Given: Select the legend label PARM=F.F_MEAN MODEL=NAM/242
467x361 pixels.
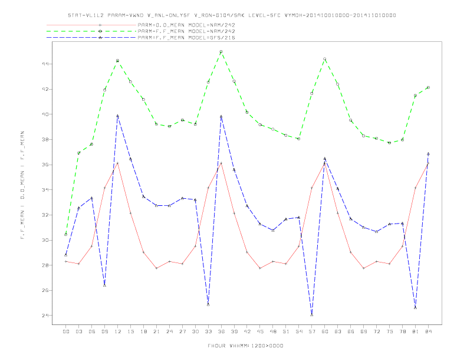Looking at the screenshot, I should pos(186,31).
